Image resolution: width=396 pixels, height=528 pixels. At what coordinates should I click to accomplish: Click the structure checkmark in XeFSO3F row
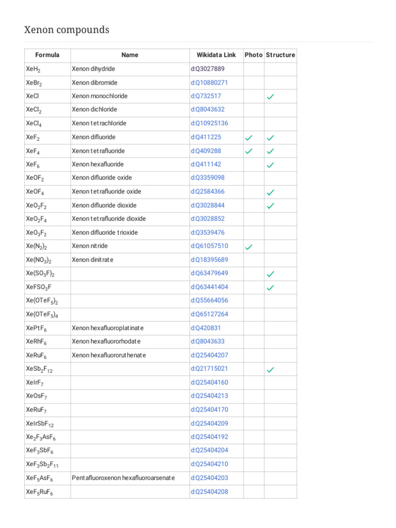coord(270,287)
